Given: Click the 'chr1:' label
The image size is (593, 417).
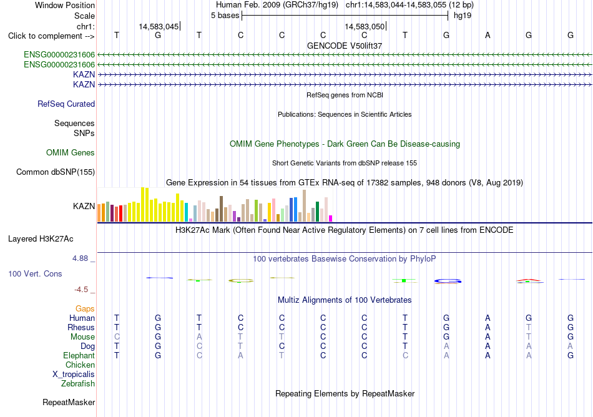Looking at the screenshot, I should (x=86, y=26).
